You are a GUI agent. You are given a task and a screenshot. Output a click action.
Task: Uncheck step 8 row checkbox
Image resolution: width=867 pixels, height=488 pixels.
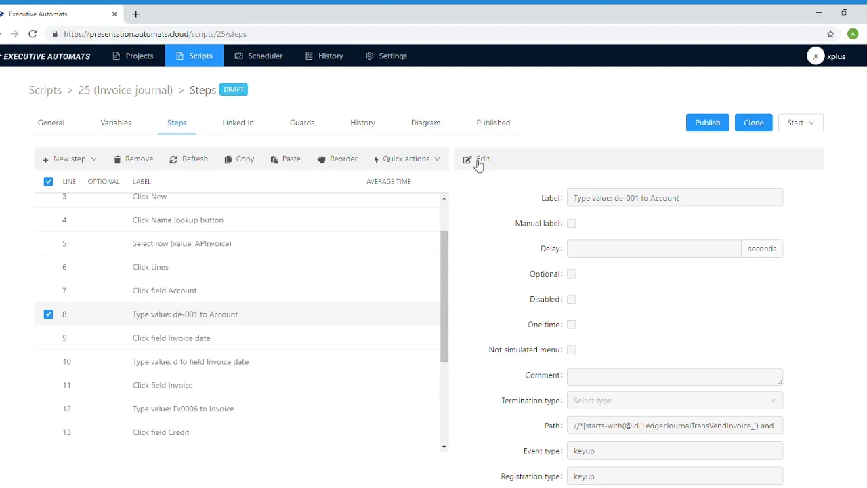(x=48, y=314)
